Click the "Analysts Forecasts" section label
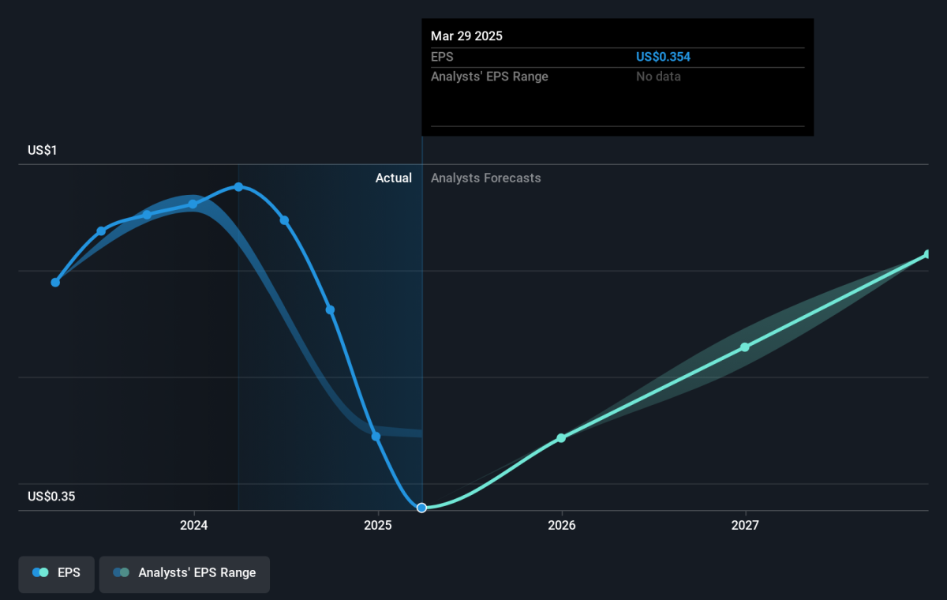Viewport: 947px width, 600px height. click(486, 178)
